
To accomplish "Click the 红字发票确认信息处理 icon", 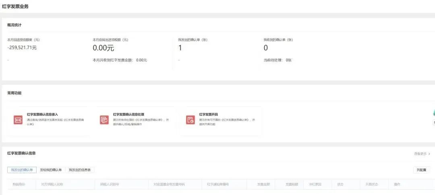I will 104,120.
